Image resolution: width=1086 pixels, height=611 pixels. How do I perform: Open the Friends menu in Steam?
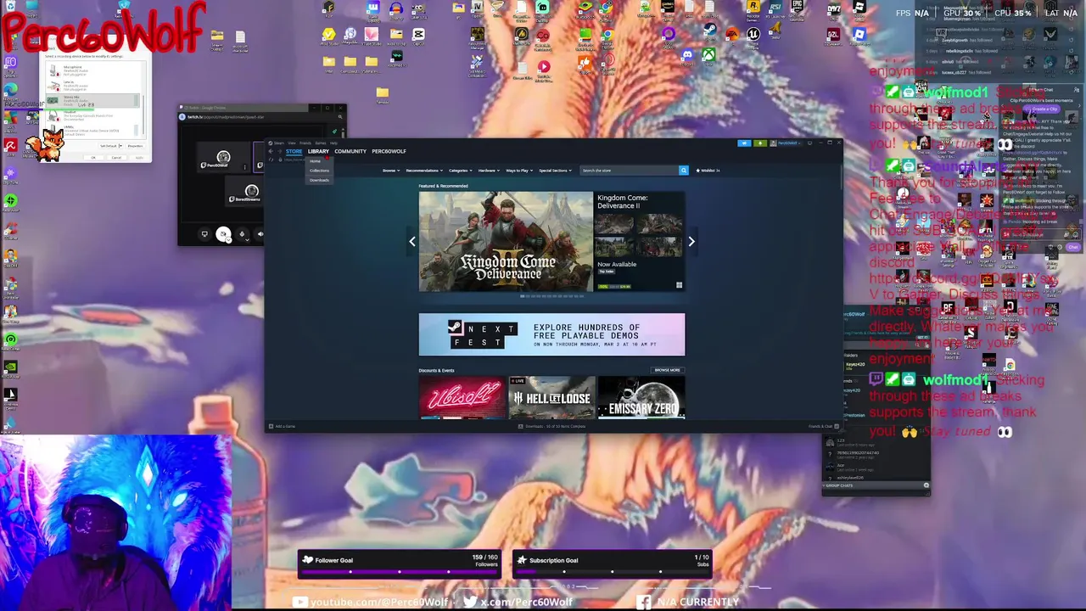point(305,143)
